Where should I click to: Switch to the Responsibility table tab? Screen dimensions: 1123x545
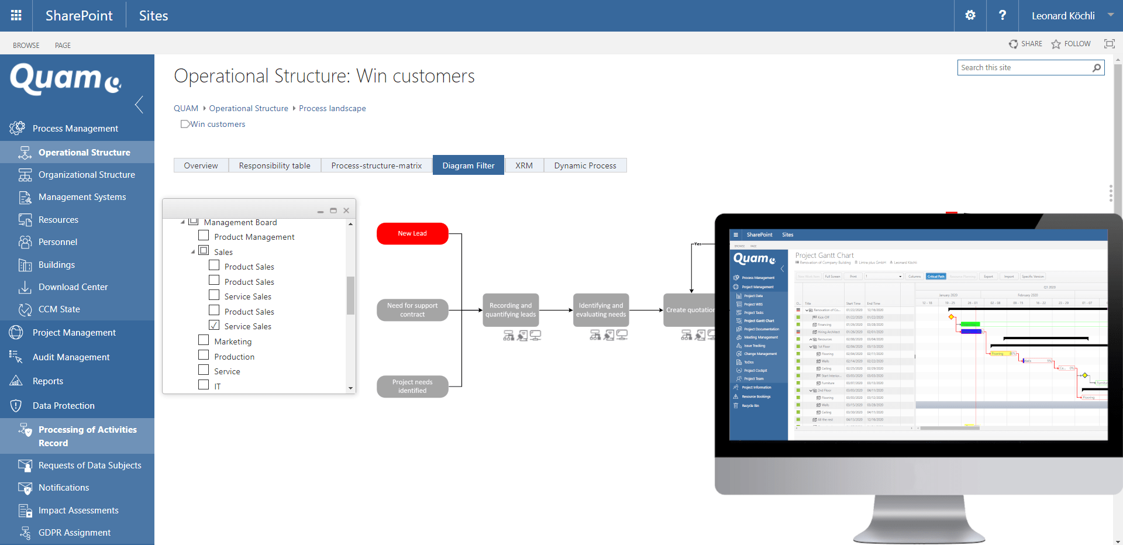(274, 165)
